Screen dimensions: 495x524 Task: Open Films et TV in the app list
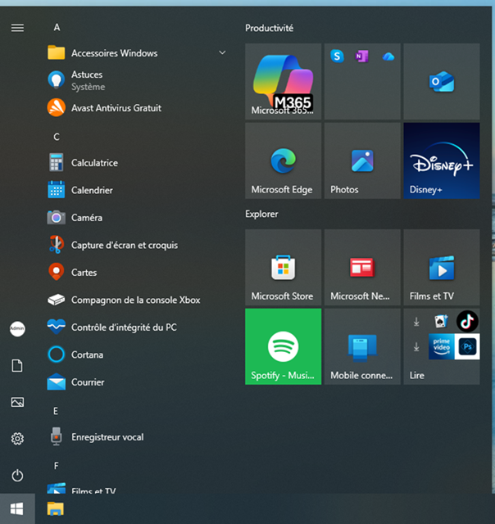pyautogui.click(x=137, y=489)
